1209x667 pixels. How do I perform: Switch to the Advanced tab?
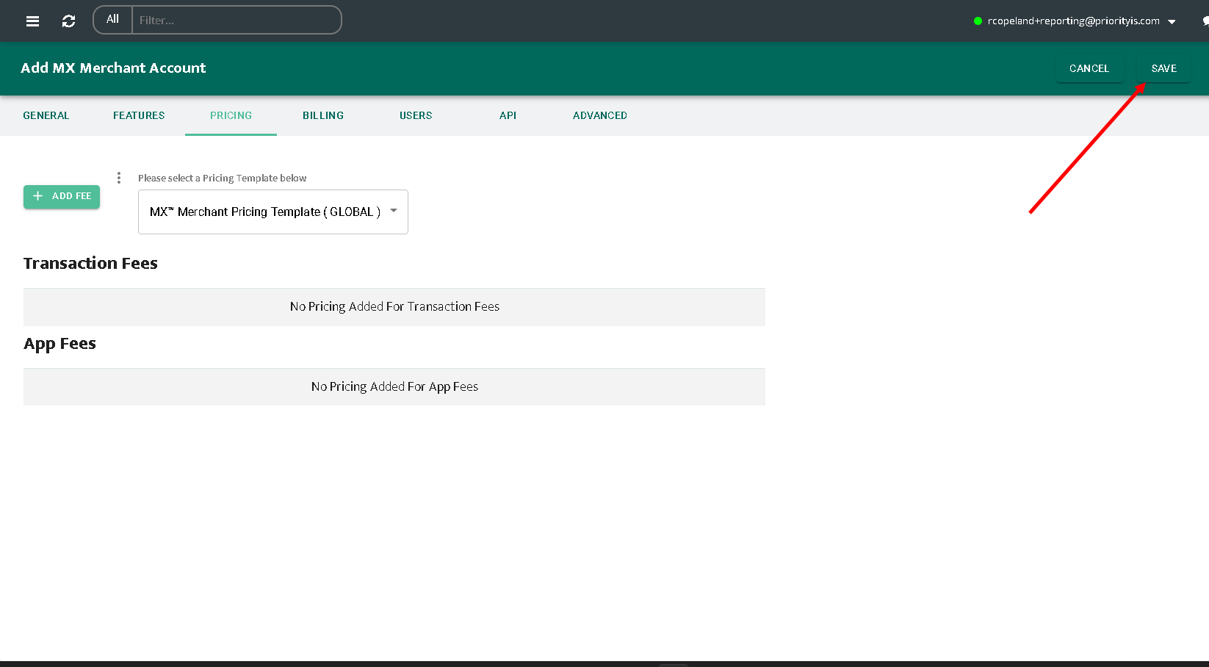600,115
